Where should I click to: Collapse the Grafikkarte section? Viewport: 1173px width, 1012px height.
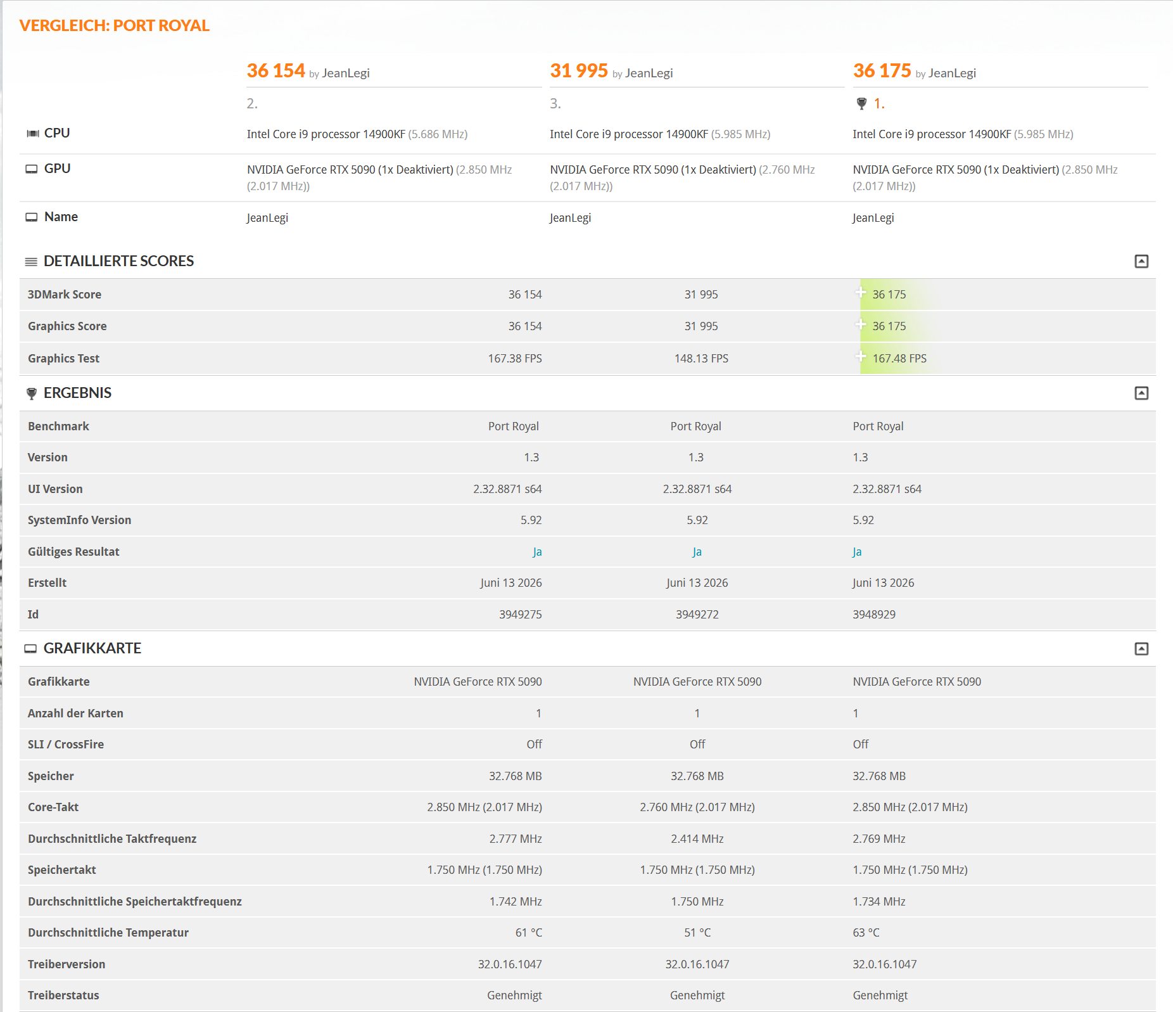[x=1141, y=648]
